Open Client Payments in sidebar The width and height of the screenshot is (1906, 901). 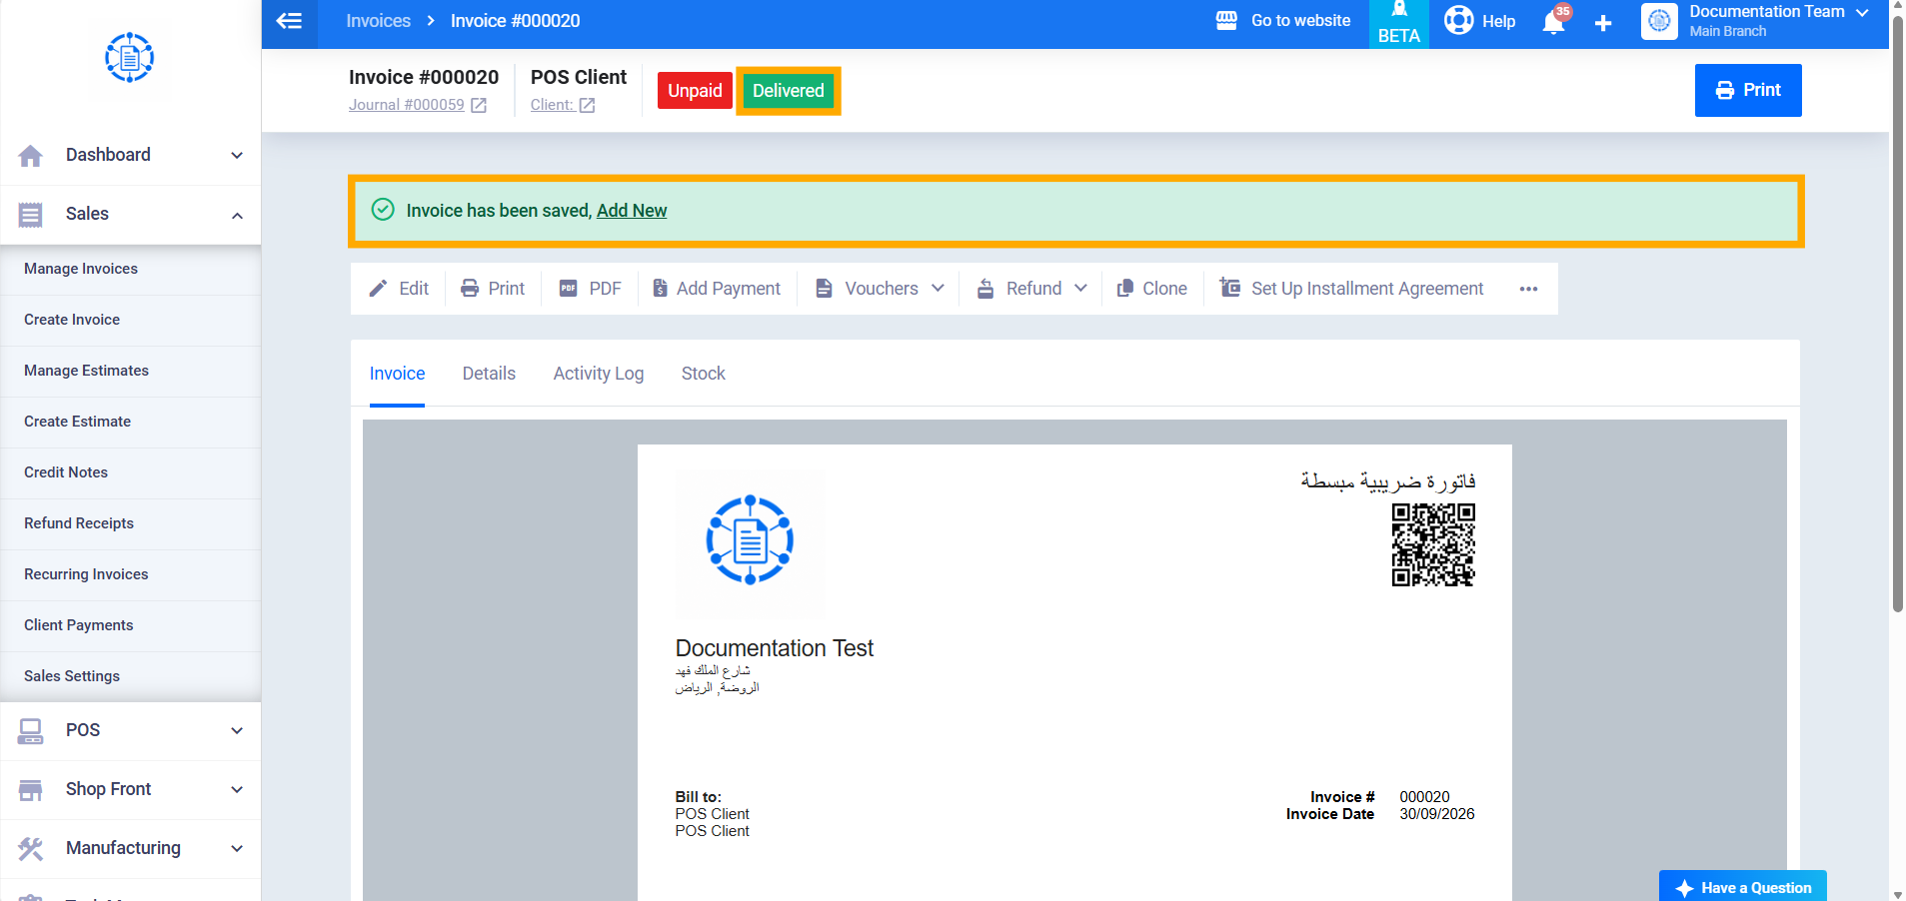point(131,625)
